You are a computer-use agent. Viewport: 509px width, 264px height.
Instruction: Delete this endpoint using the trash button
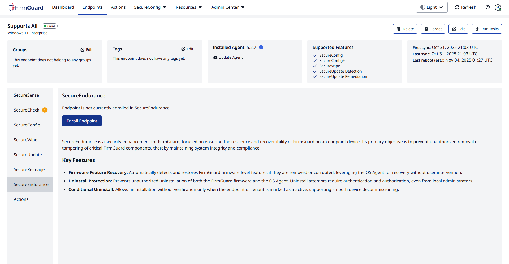point(405,29)
